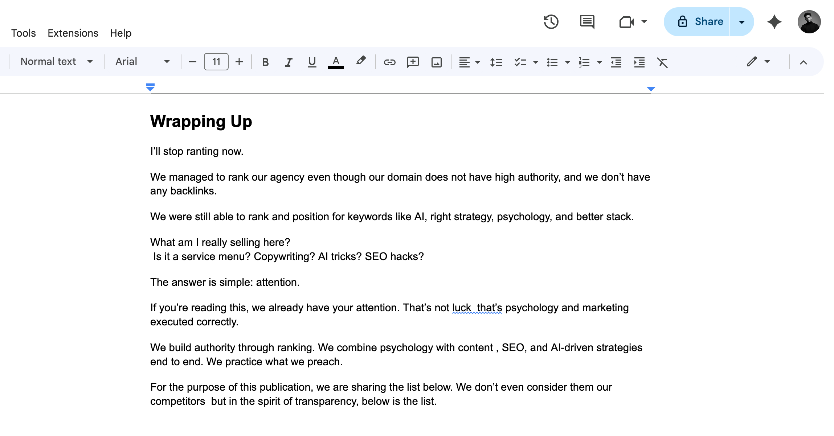Open the Extensions menu
Viewport: 834px width, 436px height.
[x=73, y=33]
